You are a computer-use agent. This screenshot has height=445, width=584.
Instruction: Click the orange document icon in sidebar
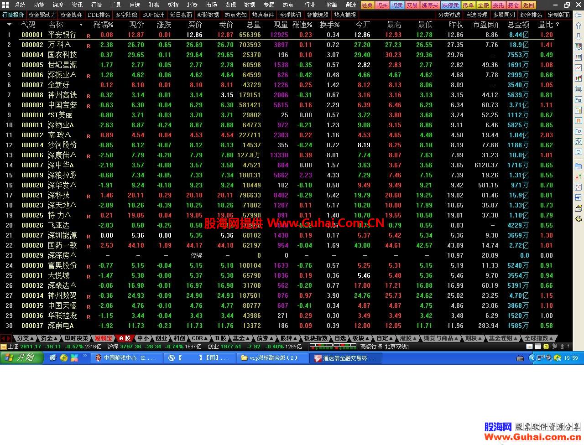[x=578, y=120]
